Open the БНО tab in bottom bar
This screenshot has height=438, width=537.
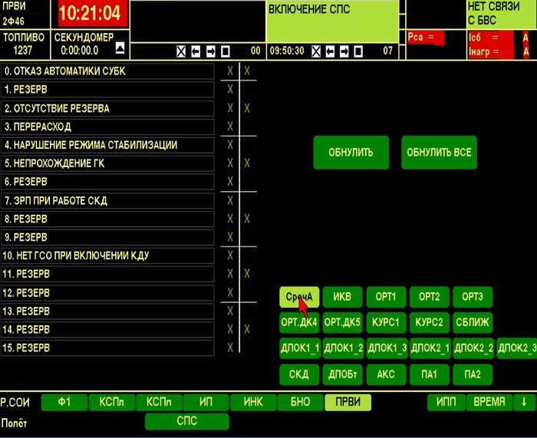(x=300, y=402)
